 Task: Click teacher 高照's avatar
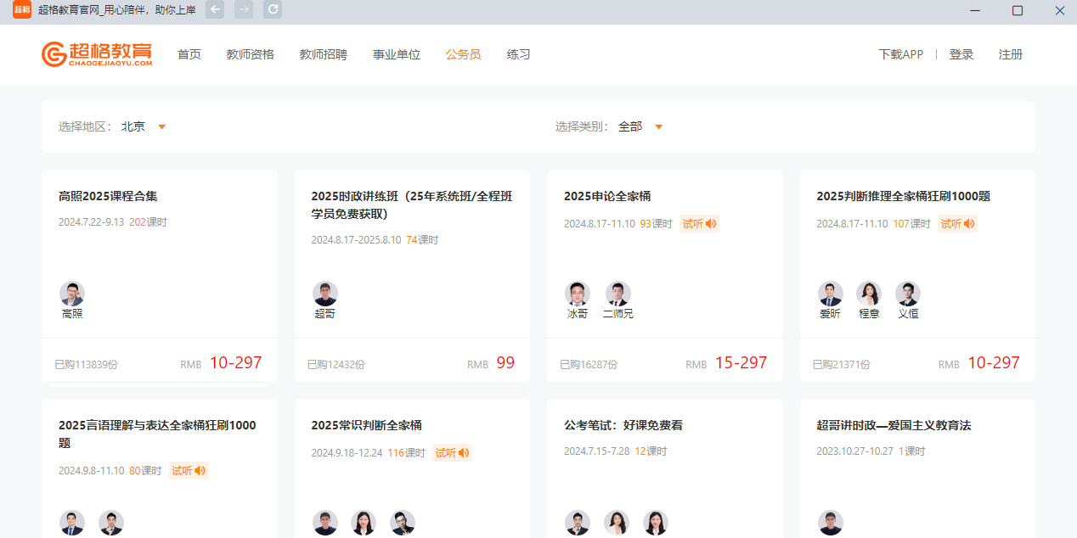pos(72,294)
